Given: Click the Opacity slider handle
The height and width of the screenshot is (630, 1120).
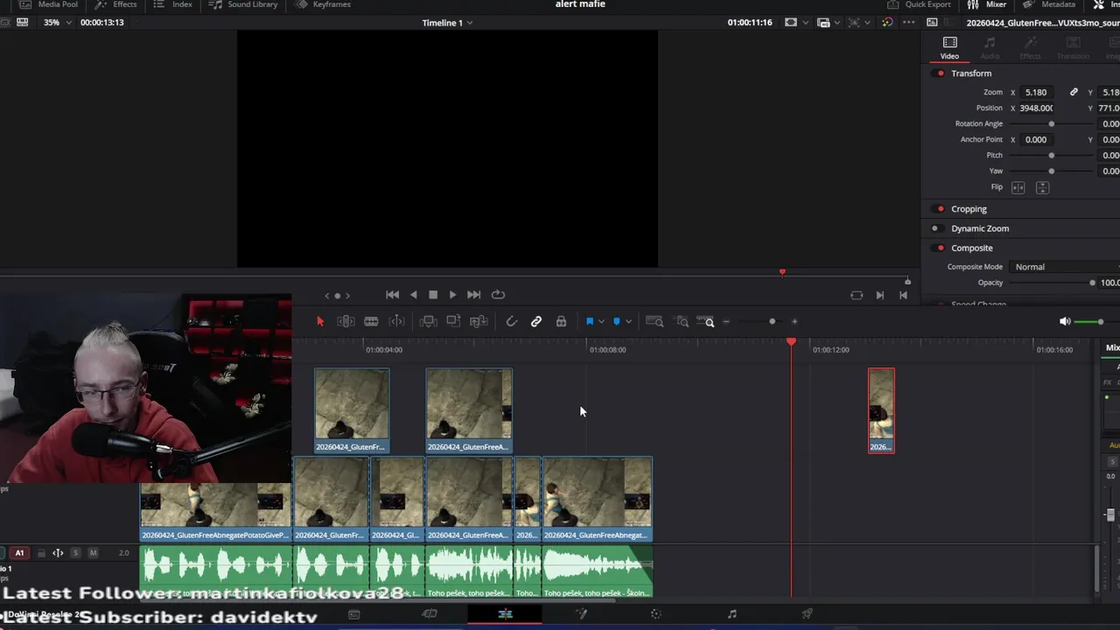Looking at the screenshot, I should (1092, 283).
